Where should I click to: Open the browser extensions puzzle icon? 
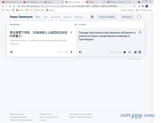tap(143, 6)
